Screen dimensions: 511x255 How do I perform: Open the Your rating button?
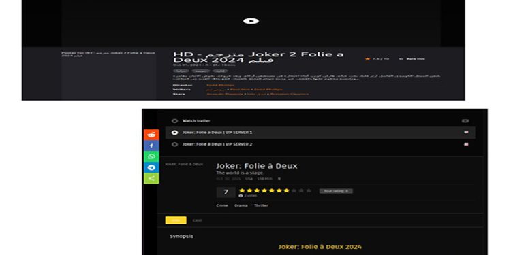pos(336,191)
